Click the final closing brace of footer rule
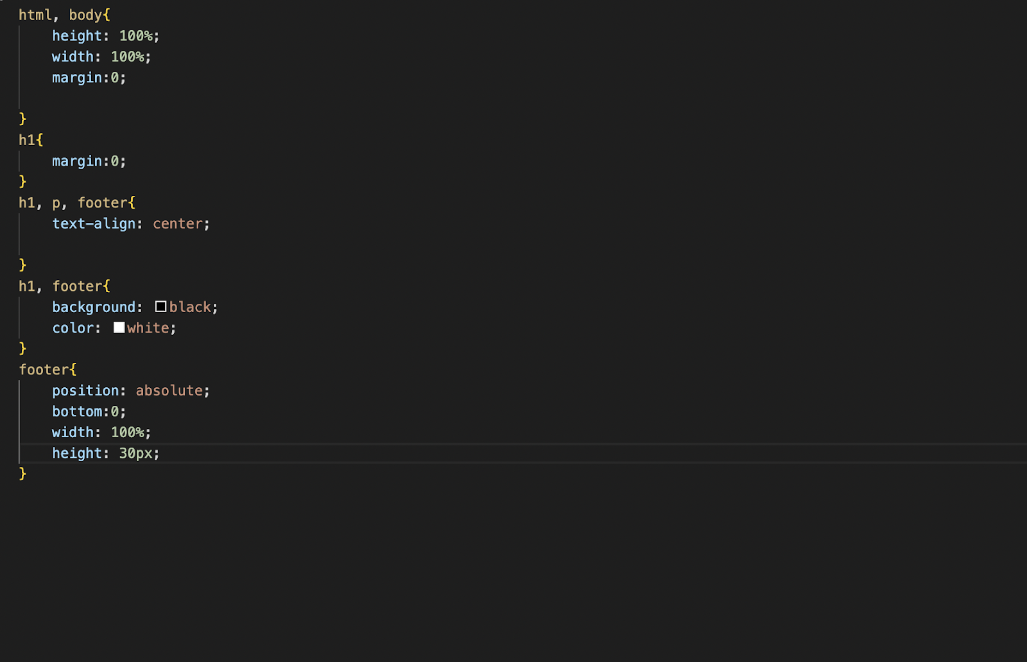 (x=23, y=474)
